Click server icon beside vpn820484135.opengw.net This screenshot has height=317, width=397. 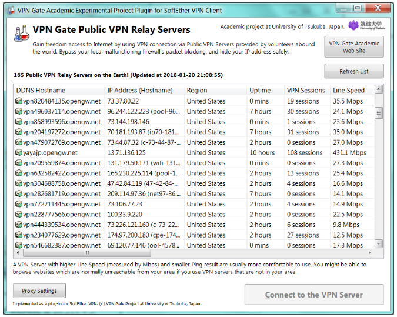point(19,101)
